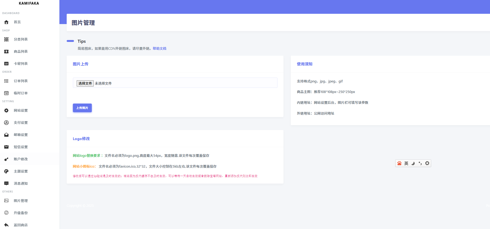Open the 订单列表 menu item
The height and width of the screenshot is (229, 490).
click(x=21, y=81)
